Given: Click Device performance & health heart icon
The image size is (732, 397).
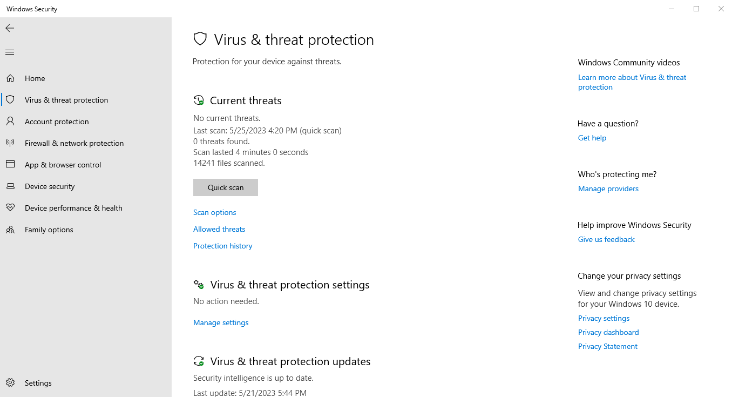Looking at the screenshot, I should pos(10,208).
